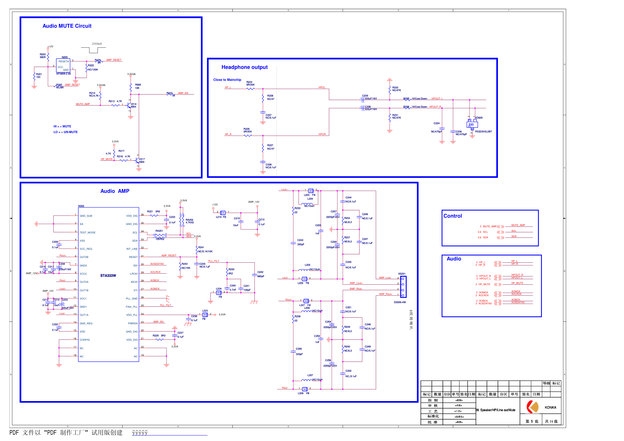Click the PWRDN pin label on N202
The image size is (624, 441).
point(133,323)
